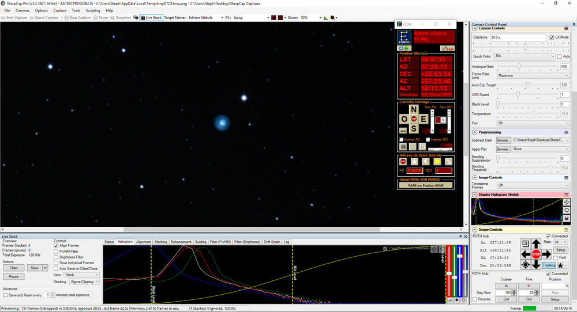Click the EQMOD North slew button
Screen dimensions: 577x312
414,109
